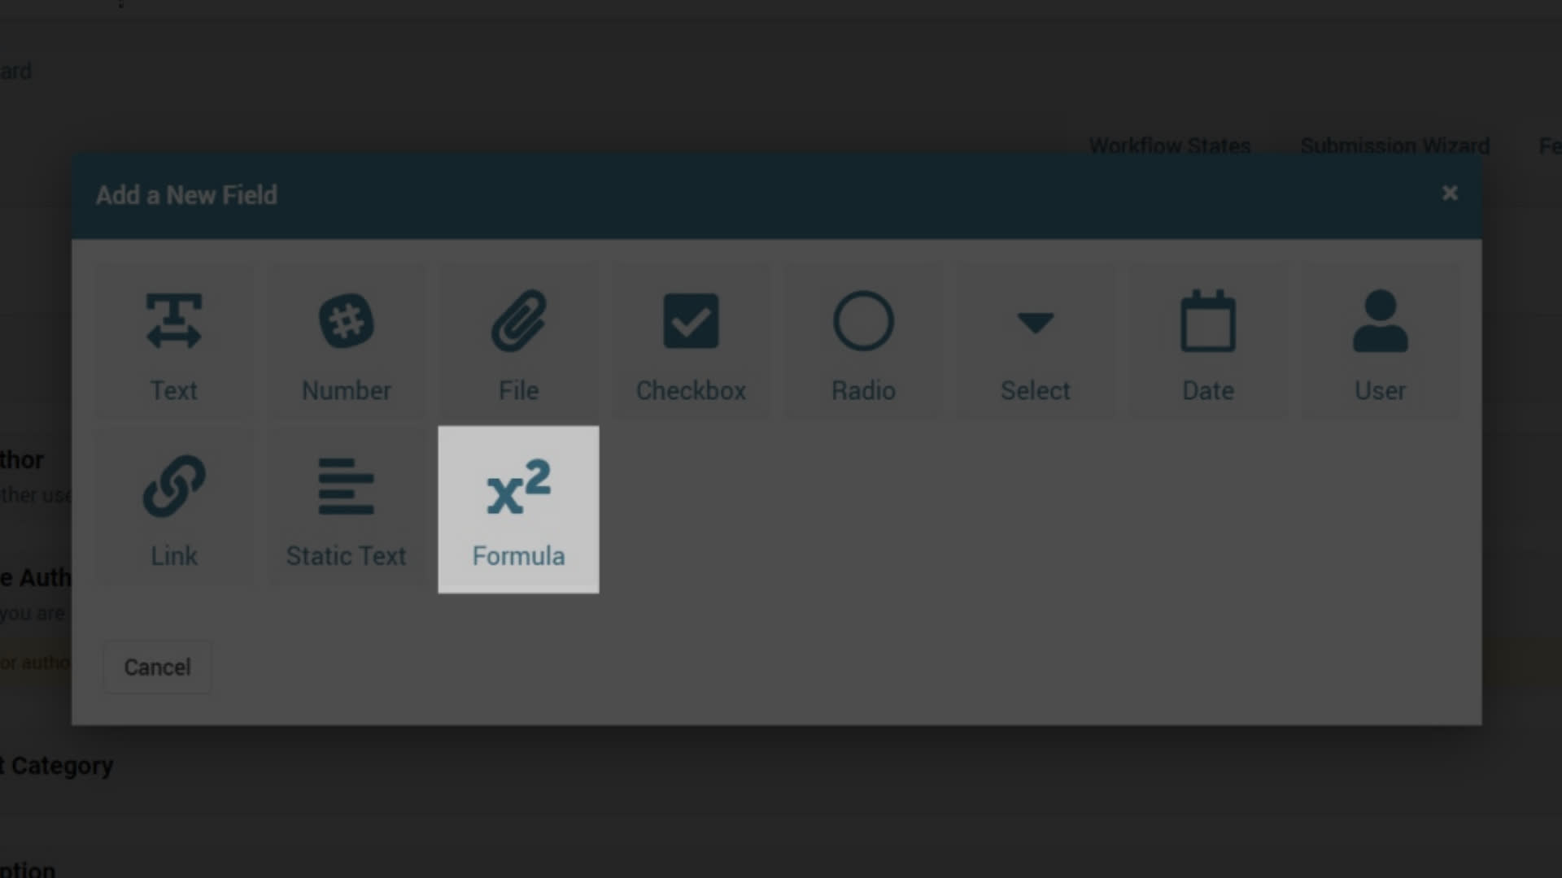Open the Workflow States tab
Screen dimensions: 1562x878
[1169, 146]
